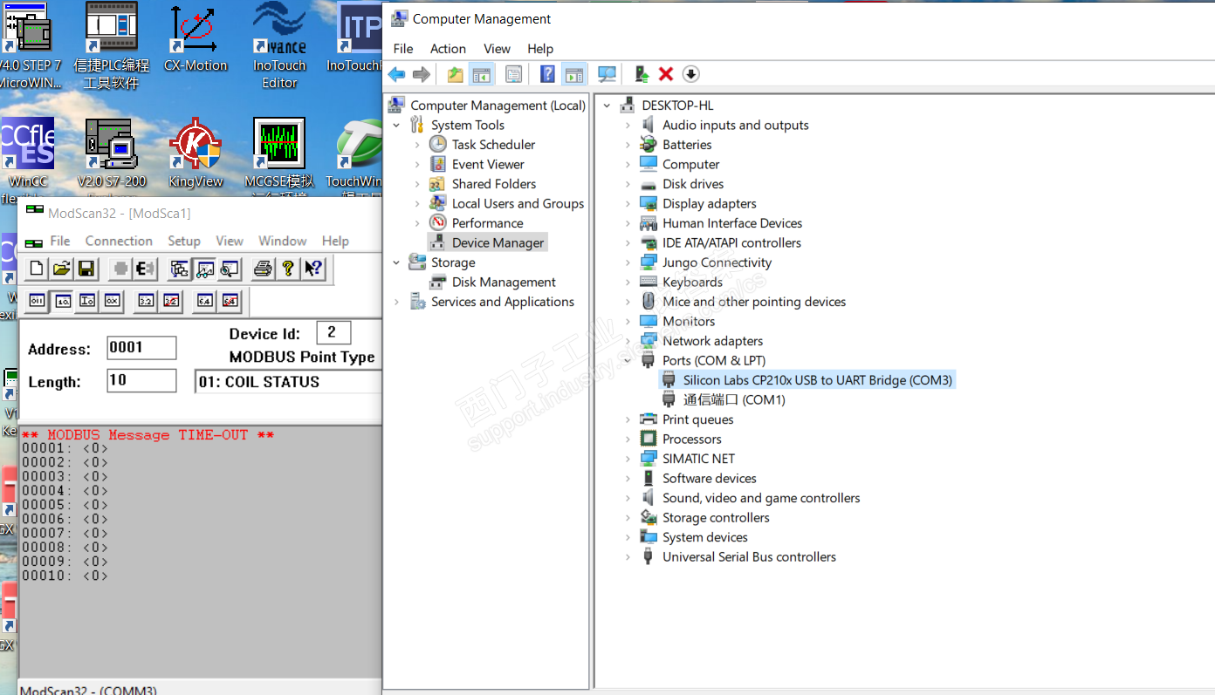Click the context help pointer icon in ModScan32
This screenshot has height=695, width=1215.
point(313,269)
